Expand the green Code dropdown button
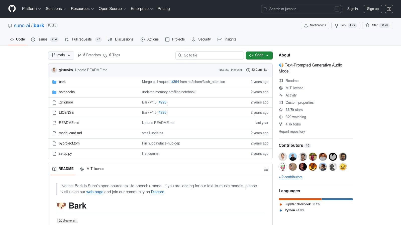 coord(259,55)
